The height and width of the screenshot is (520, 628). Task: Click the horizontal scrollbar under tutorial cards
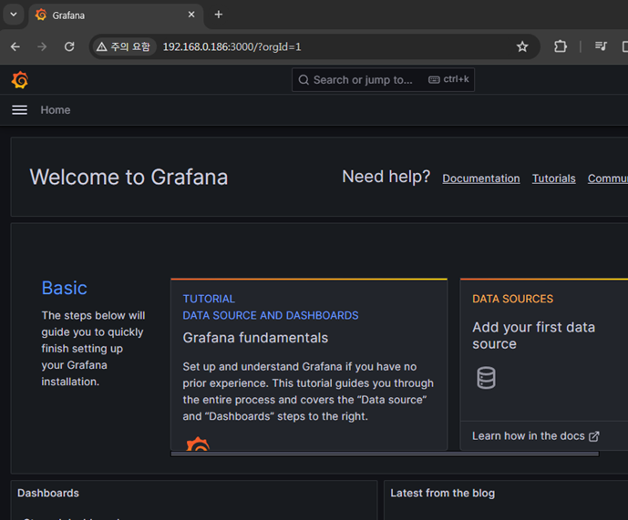click(385, 454)
